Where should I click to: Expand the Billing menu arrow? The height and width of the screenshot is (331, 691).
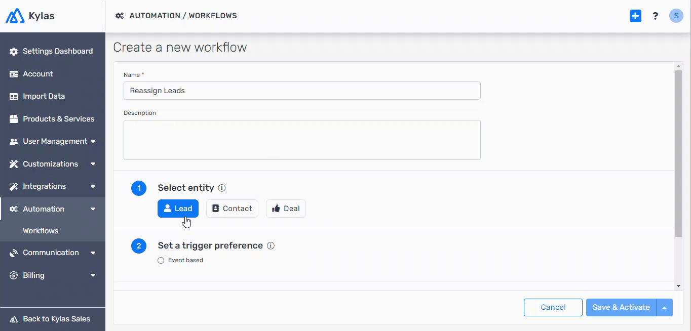point(93,275)
